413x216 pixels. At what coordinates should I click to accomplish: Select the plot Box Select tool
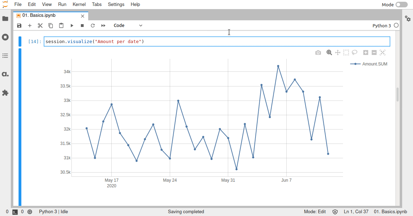click(346, 53)
